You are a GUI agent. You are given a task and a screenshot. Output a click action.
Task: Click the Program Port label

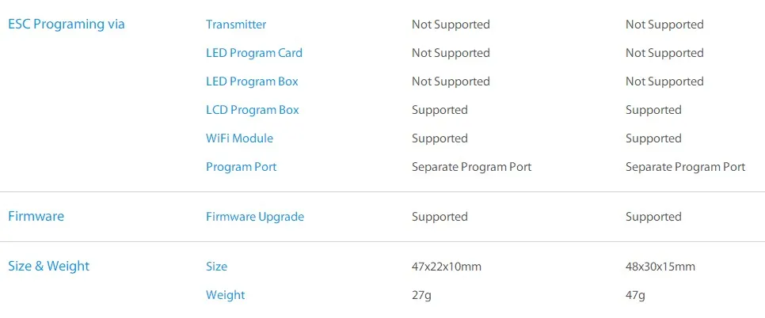(242, 167)
